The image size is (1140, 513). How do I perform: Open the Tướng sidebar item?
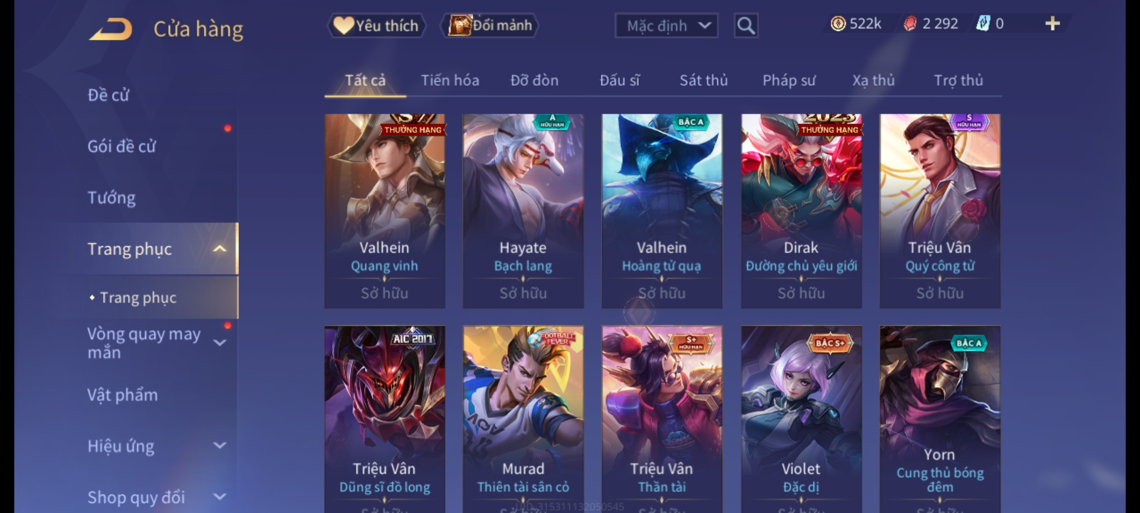point(112,198)
